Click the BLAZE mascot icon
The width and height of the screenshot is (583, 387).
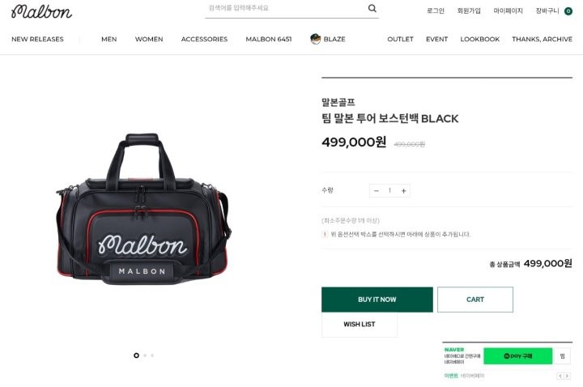tap(315, 39)
